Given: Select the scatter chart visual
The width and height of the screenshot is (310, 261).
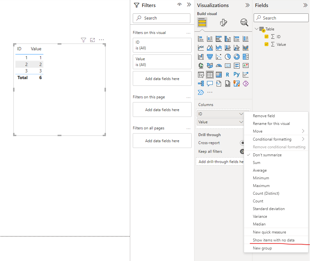Looking at the screenshot, I should pos(219,57).
